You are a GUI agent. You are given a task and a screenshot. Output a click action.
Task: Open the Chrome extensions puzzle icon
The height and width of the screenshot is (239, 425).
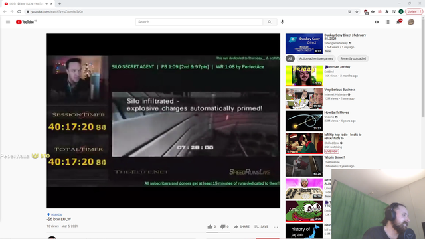pos(386,11)
